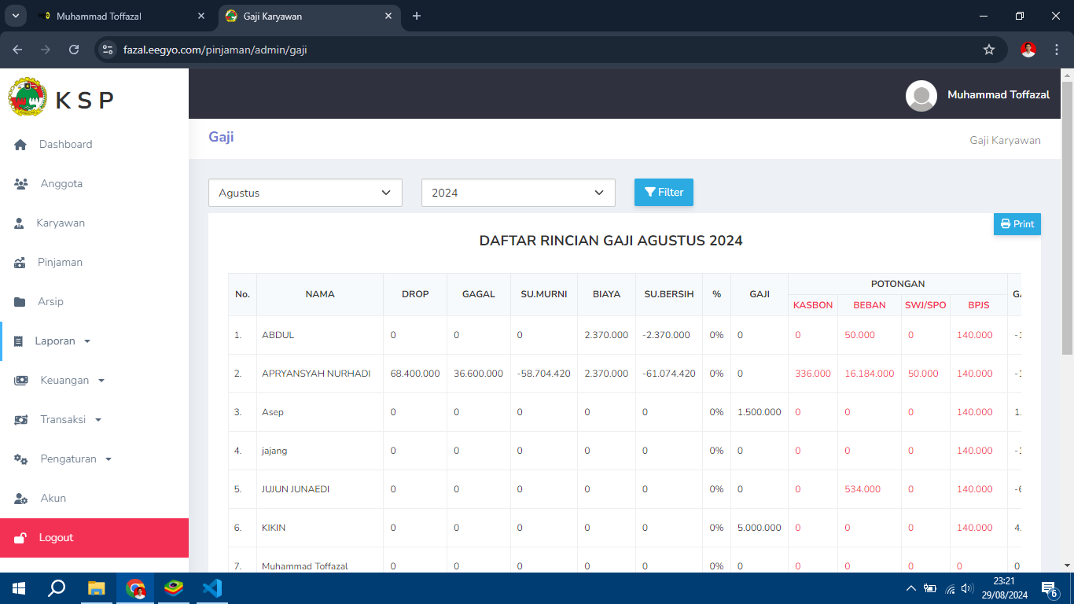Viewport: 1074px width, 604px height.
Task: Open Visual Studio Code from taskbar
Action: click(x=211, y=587)
